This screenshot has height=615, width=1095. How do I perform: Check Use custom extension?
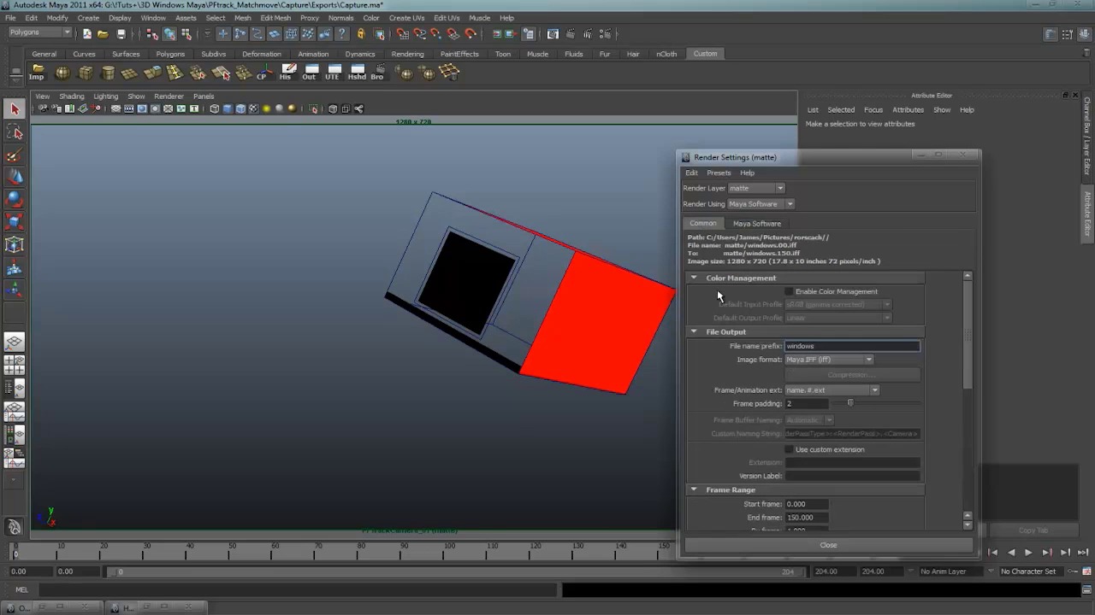pos(789,449)
